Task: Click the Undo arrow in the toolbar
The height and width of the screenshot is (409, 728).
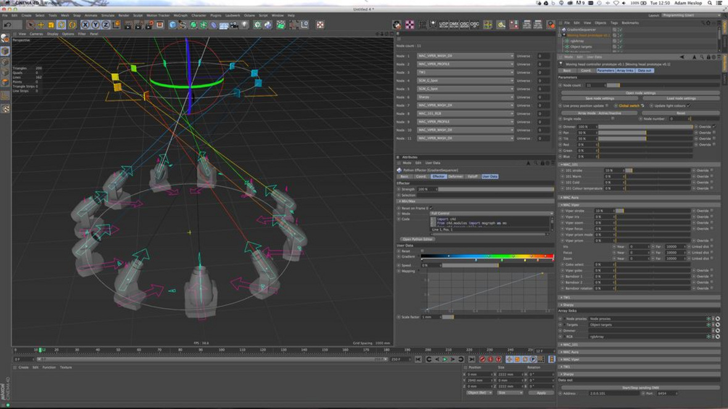Action: pyautogui.click(x=9, y=25)
